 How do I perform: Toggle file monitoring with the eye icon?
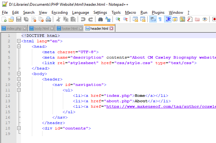click(205, 19)
